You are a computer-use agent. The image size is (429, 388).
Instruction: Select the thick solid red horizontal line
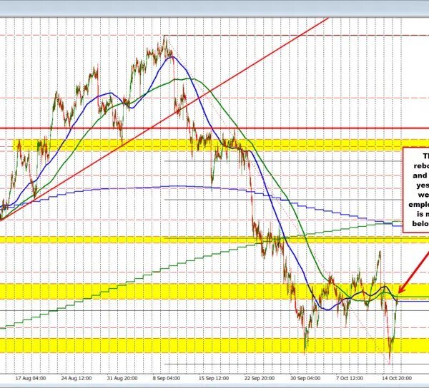214,128
